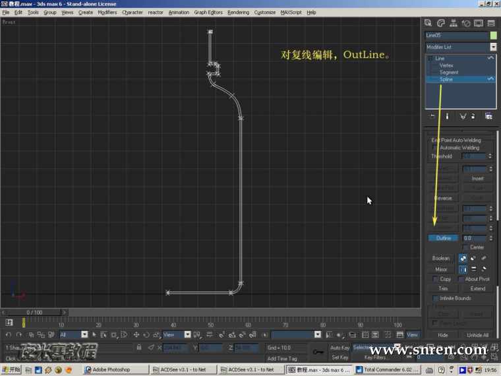Open the Modifiers menu
This screenshot has height=376, width=501.
click(107, 12)
